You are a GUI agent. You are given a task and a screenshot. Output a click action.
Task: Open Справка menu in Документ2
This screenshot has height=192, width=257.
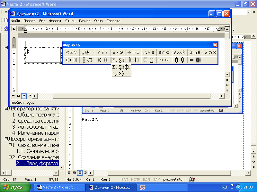[113, 21]
